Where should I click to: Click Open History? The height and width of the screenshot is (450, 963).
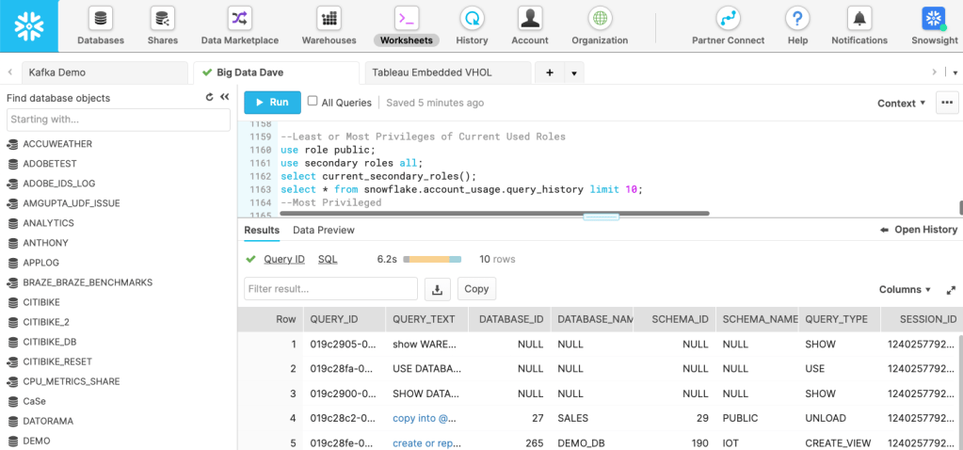(x=919, y=230)
